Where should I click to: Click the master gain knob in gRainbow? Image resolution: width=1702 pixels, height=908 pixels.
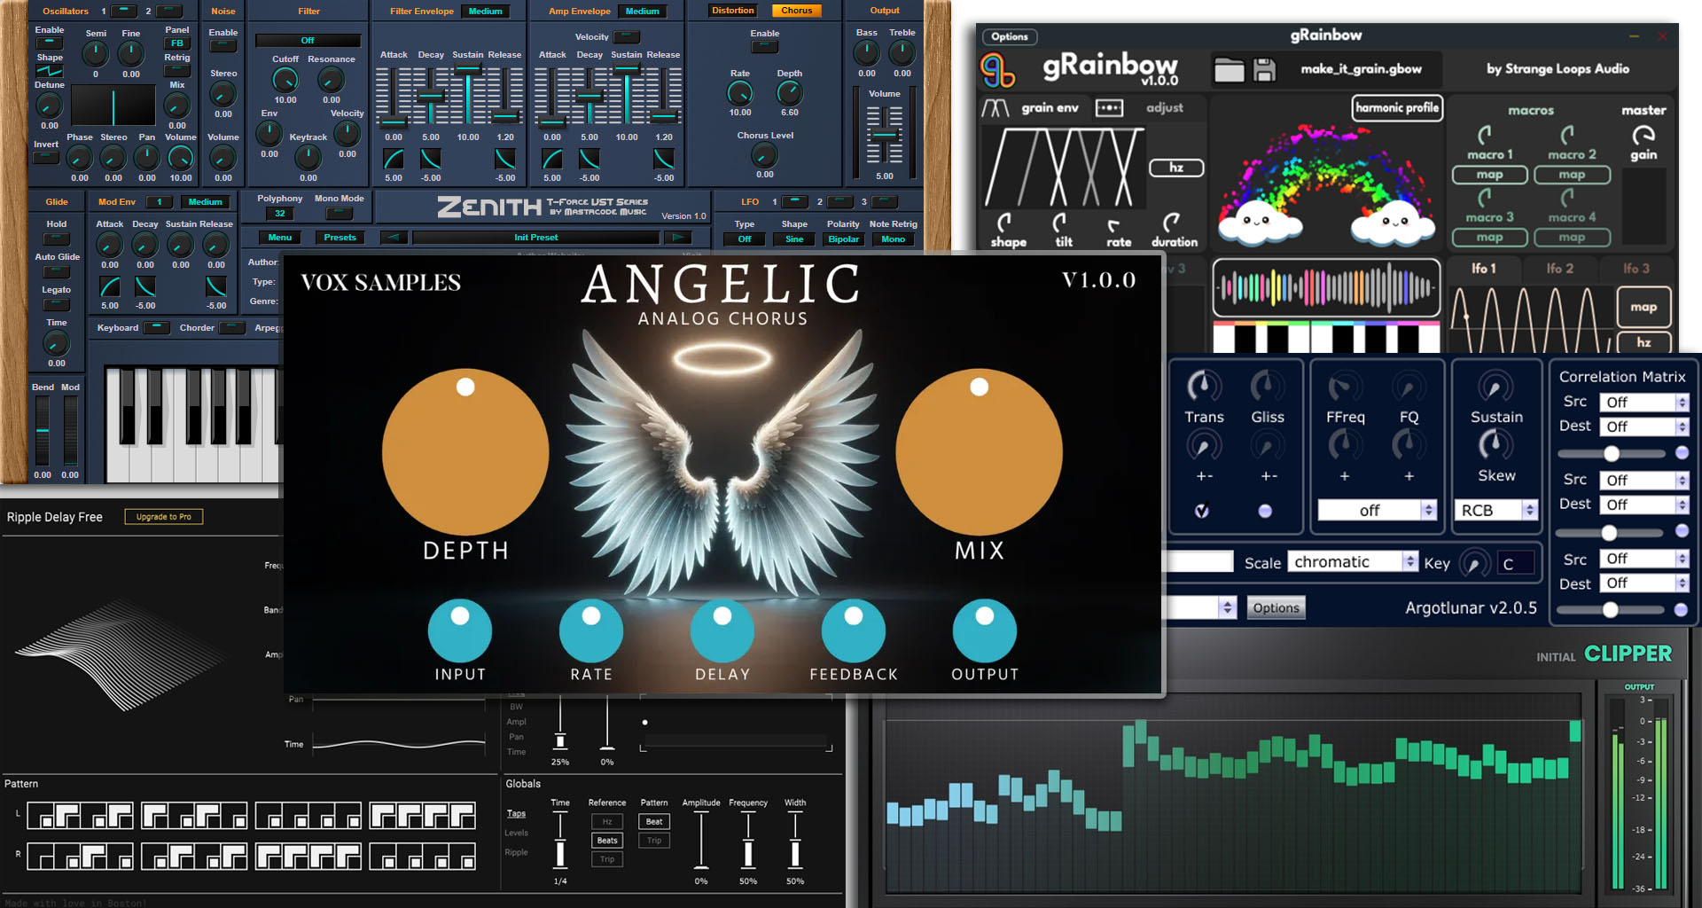pyautogui.click(x=1643, y=135)
